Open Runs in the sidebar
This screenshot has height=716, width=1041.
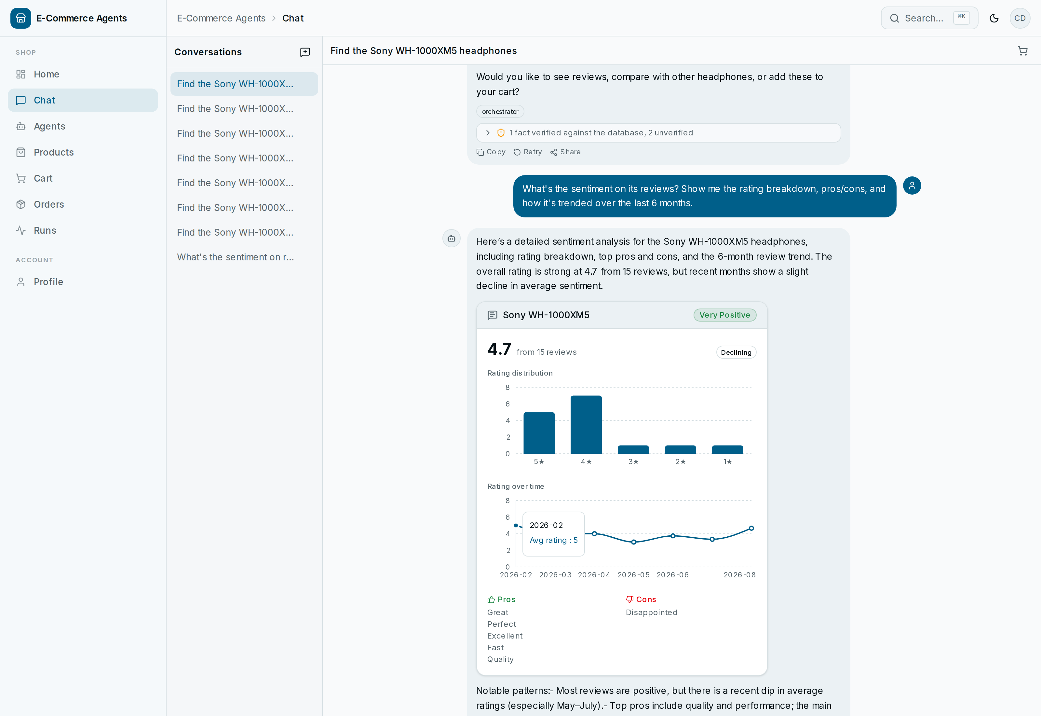coord(83,230)
